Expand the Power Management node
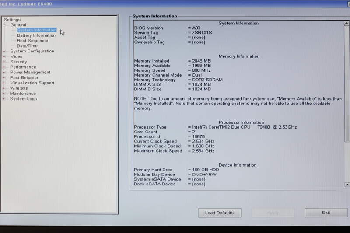 [x=4, y=73]
